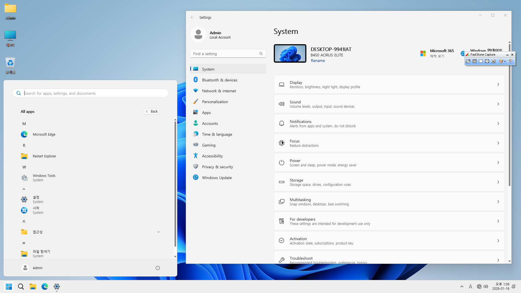
Task: Click the power icon in Start menu
Action: (157, 268)
